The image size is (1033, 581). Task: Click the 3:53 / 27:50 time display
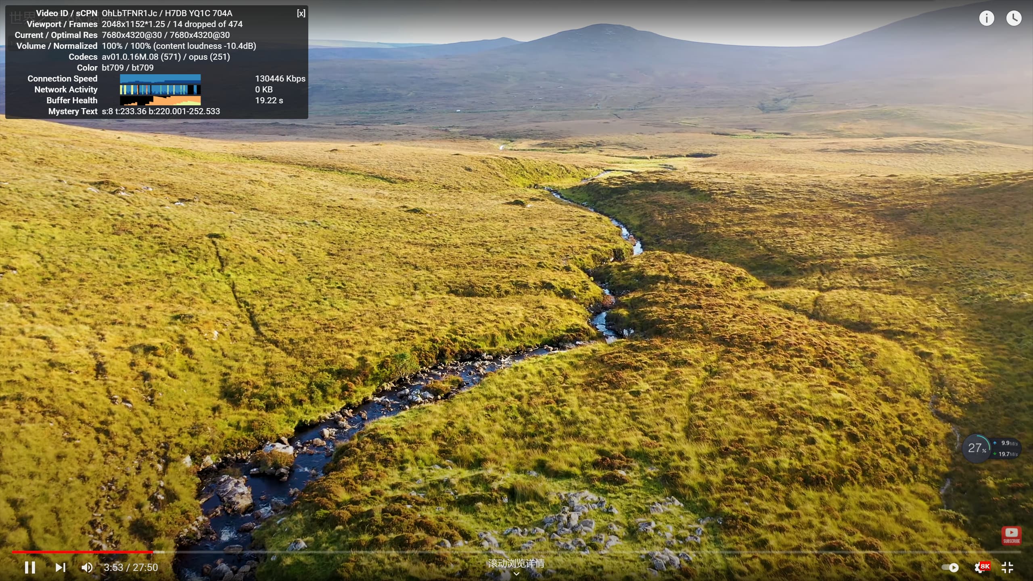pyautogui.click(x=131, y=567)
